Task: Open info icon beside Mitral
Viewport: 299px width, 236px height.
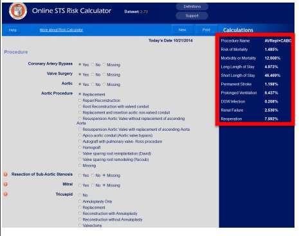Action: 6,184
